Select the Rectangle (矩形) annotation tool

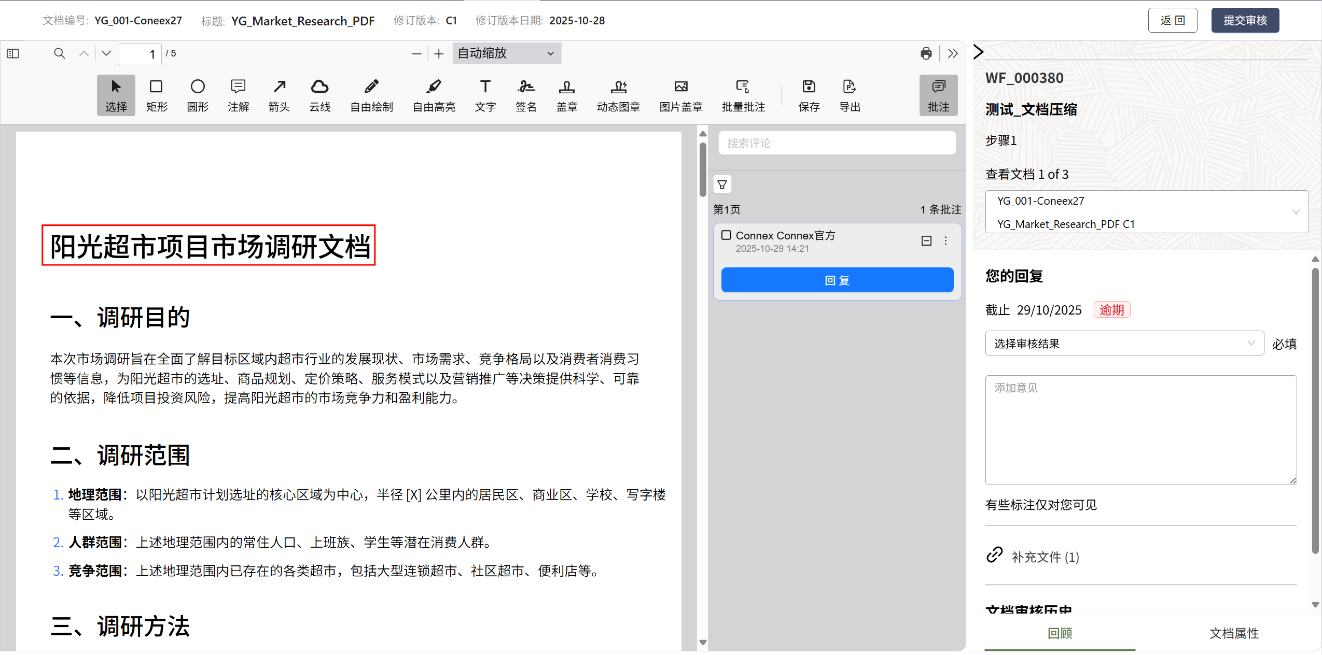pos(156,95)
